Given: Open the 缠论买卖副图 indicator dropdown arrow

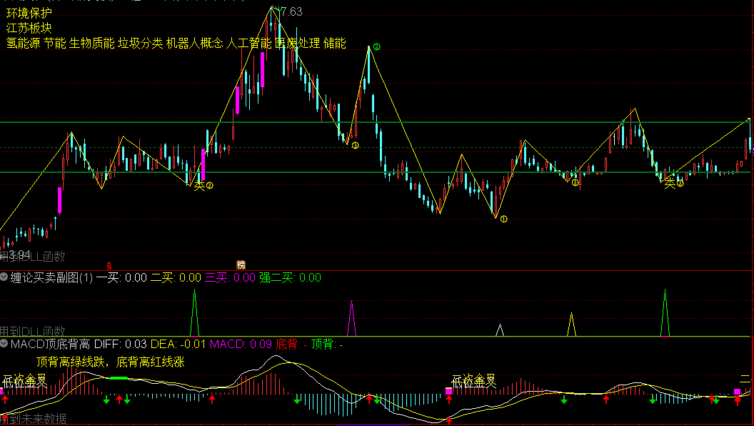Looking at the screenshot, I should pos(4,277).
